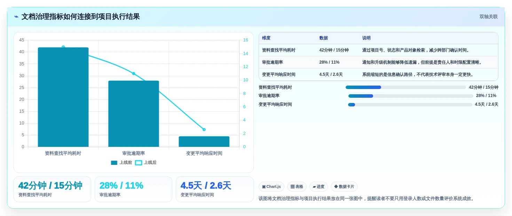Click description starting 系统缩短的是信息确认路径
This screenshot has height=216, width=512.
(418, 74)
